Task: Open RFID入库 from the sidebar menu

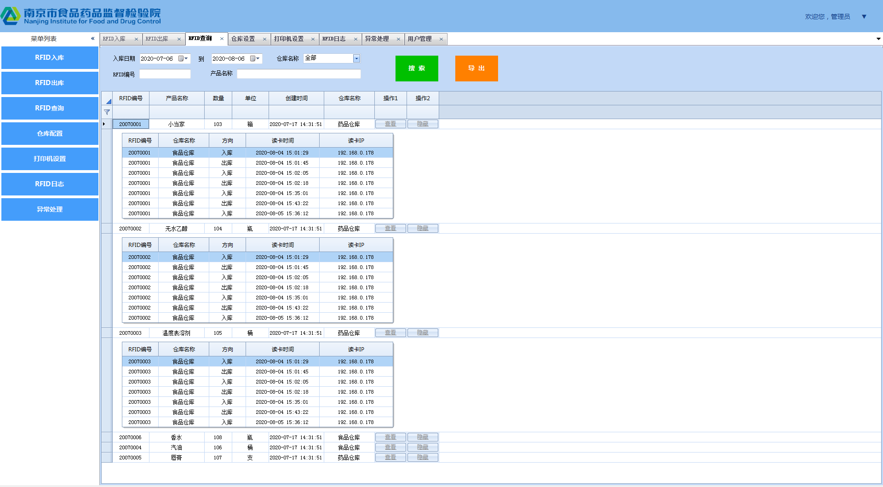Action: point(50,57)
